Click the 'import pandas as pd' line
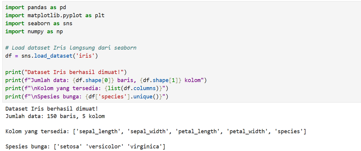 coord(36,7)
